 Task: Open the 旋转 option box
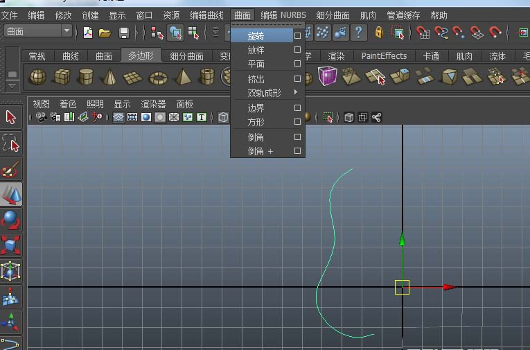point(297,35)
